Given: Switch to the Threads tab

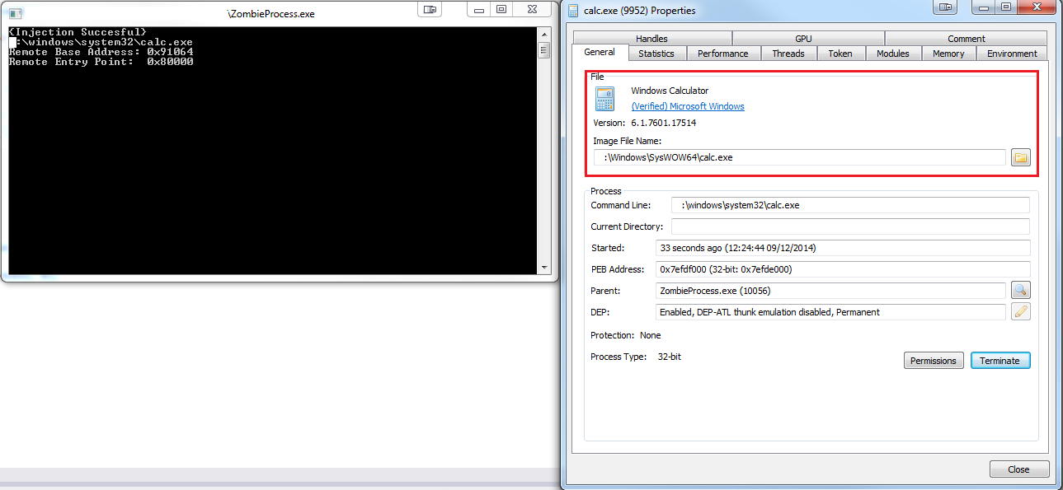Looking at the screenshot, I should coord(788,54).
